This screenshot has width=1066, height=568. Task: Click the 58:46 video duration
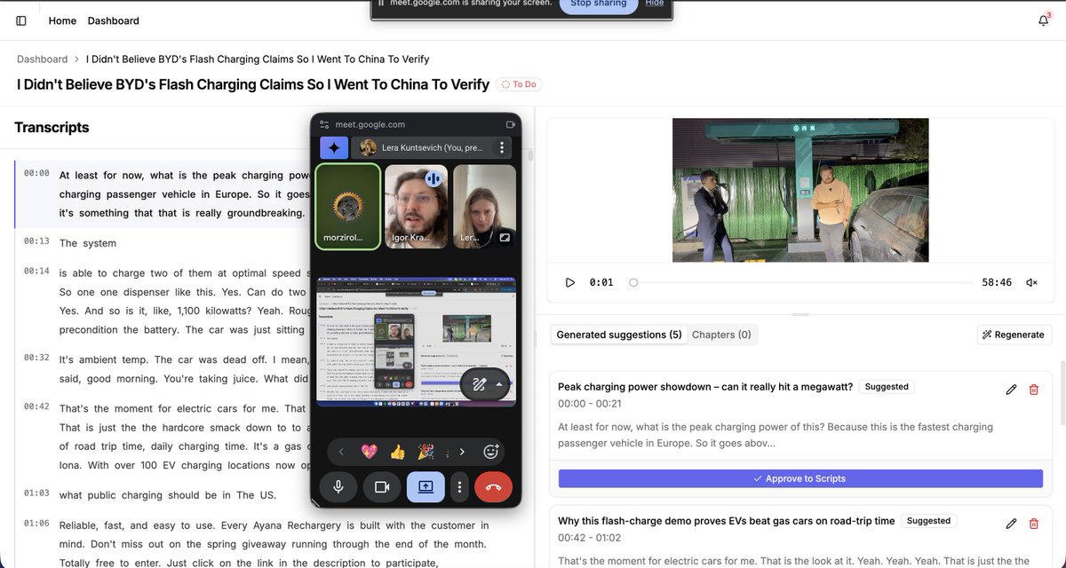[x=997, y=282]
